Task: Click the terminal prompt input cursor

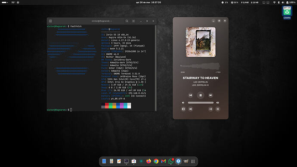Action: point(71,110)
